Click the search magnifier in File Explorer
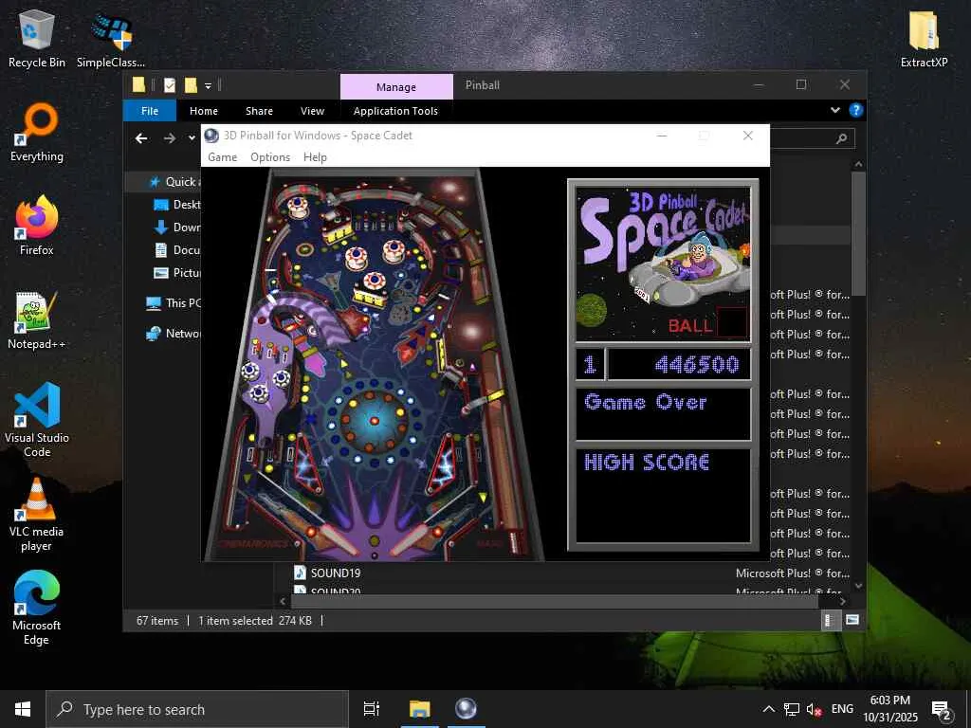 click(x=841, y=138)
